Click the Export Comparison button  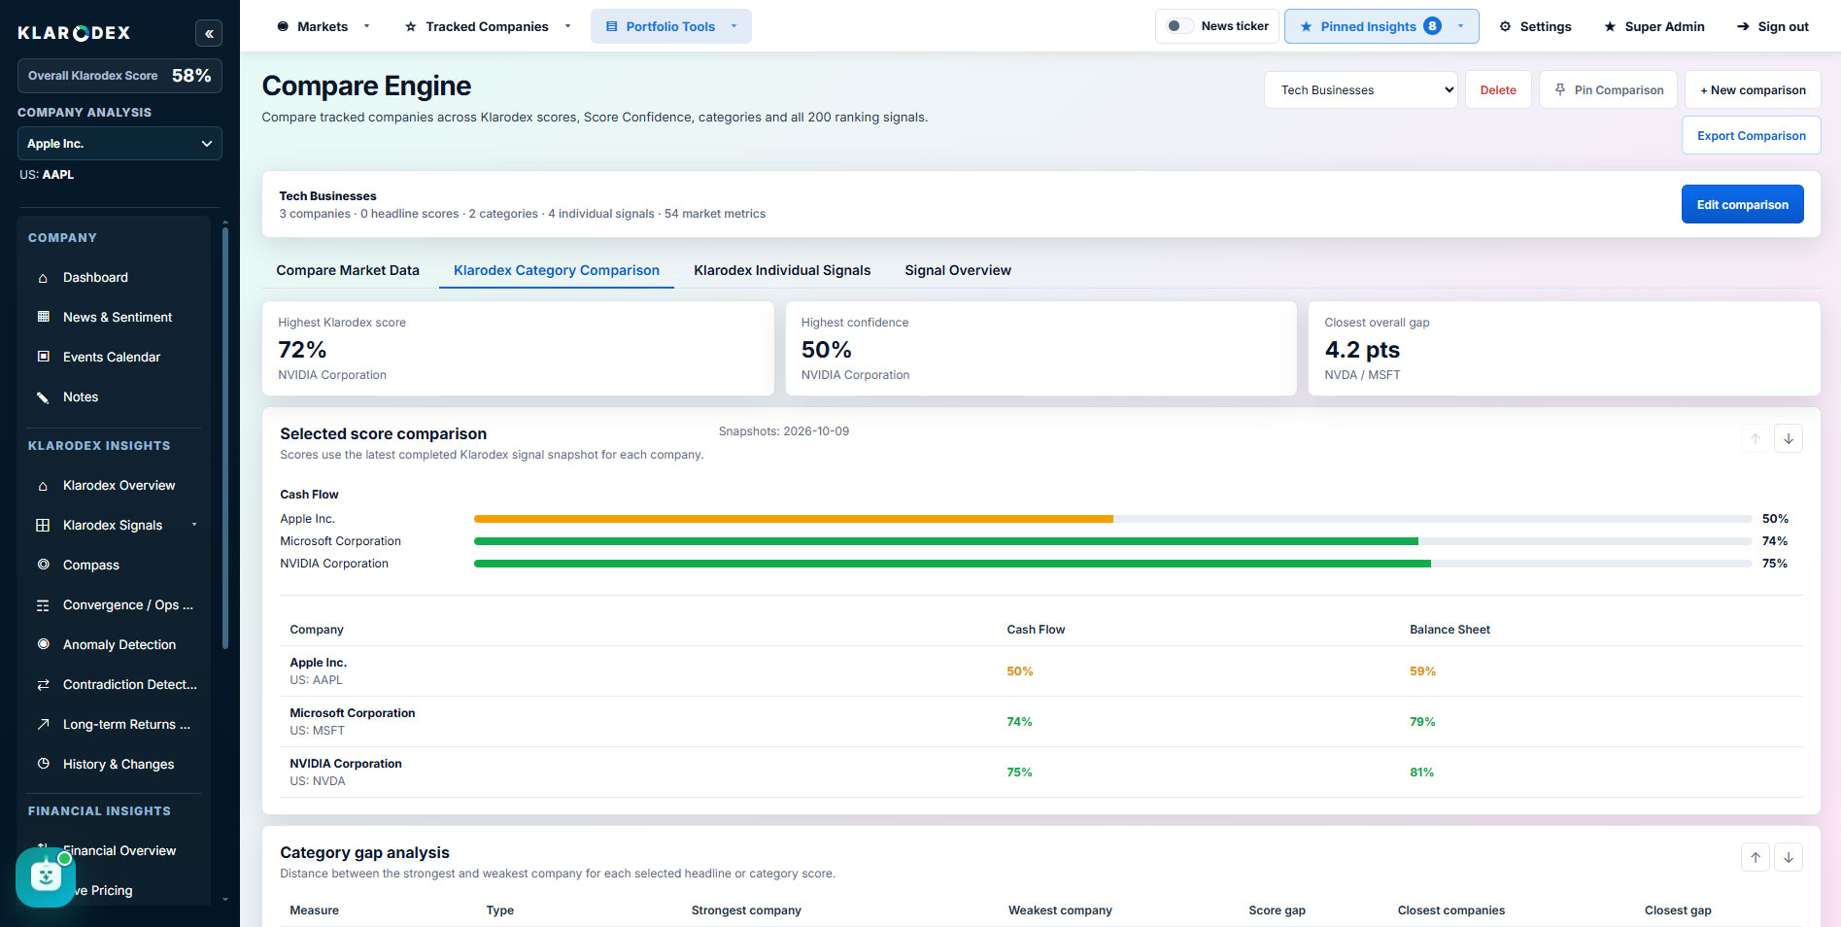tap(1752, 135)
